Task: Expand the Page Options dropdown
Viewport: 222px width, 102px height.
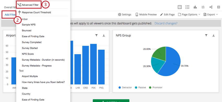Action: (x=189, y=14)
